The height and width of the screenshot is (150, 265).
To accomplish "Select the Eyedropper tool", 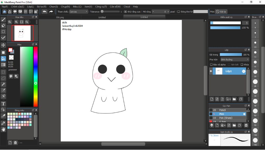I will pos(3,123).
